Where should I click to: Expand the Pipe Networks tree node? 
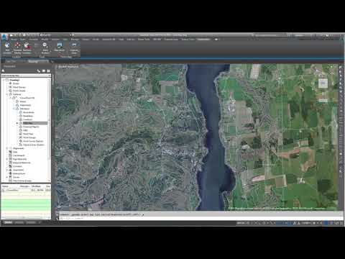(x=7, y=159)
